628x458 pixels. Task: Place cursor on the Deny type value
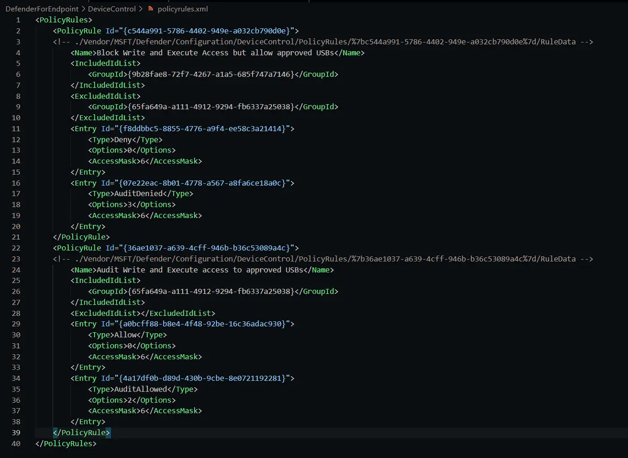coord(123,139)
